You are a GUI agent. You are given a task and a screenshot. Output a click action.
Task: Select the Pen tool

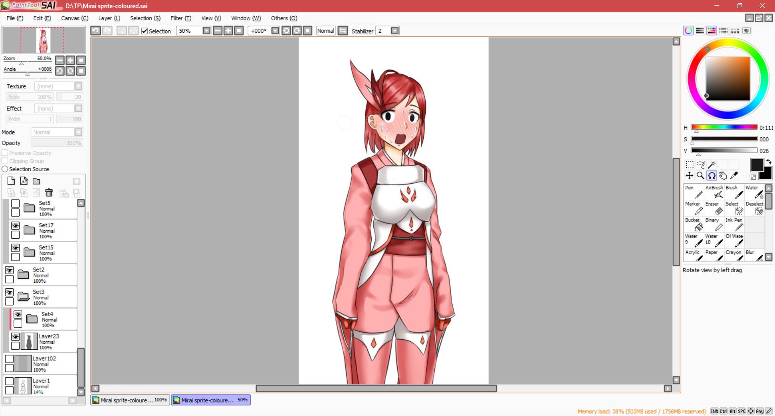693,192
